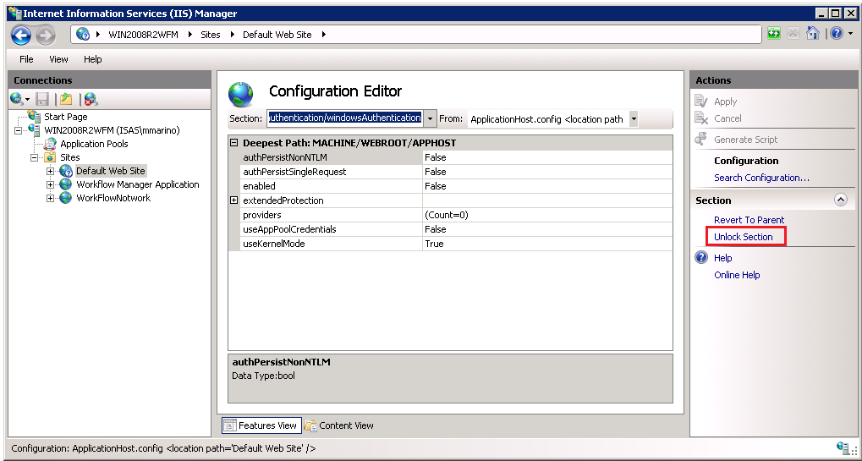Image resolution: width=862 pixels, height=461 pixels.
Task: Click WIN2008R2WFM in the address breadcrumb
Action: [143, 35]
